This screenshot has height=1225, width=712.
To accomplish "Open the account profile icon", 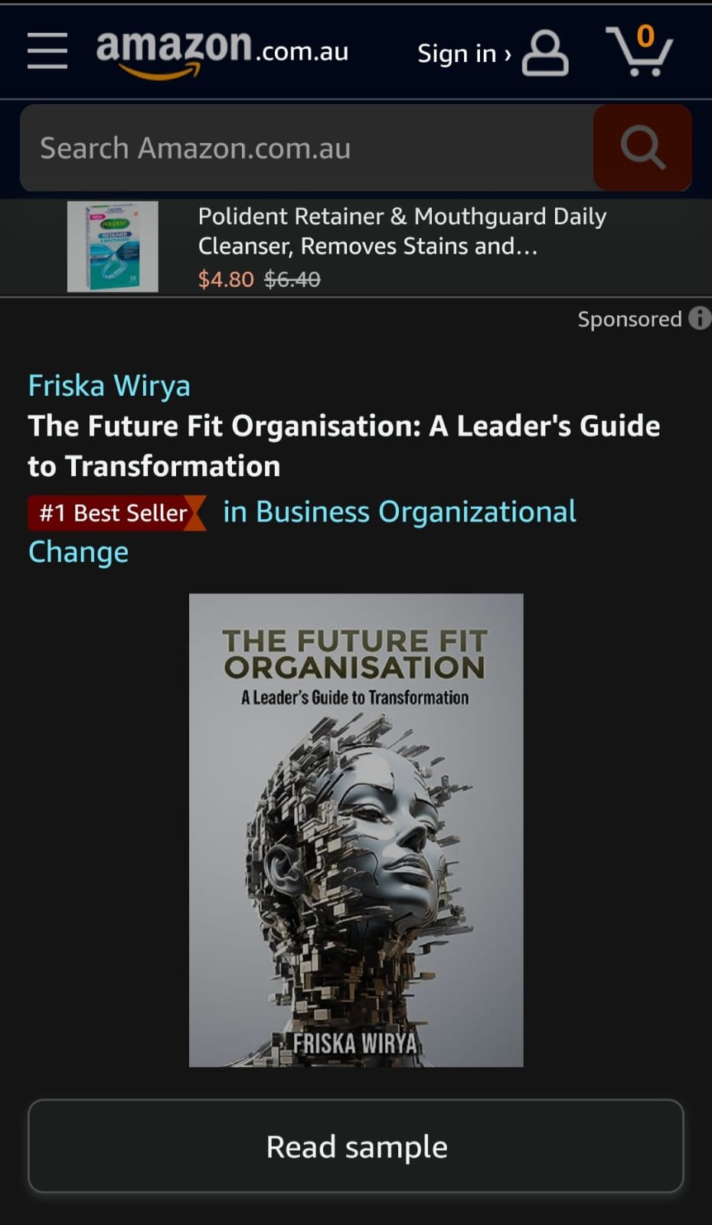I will point(545,53).
